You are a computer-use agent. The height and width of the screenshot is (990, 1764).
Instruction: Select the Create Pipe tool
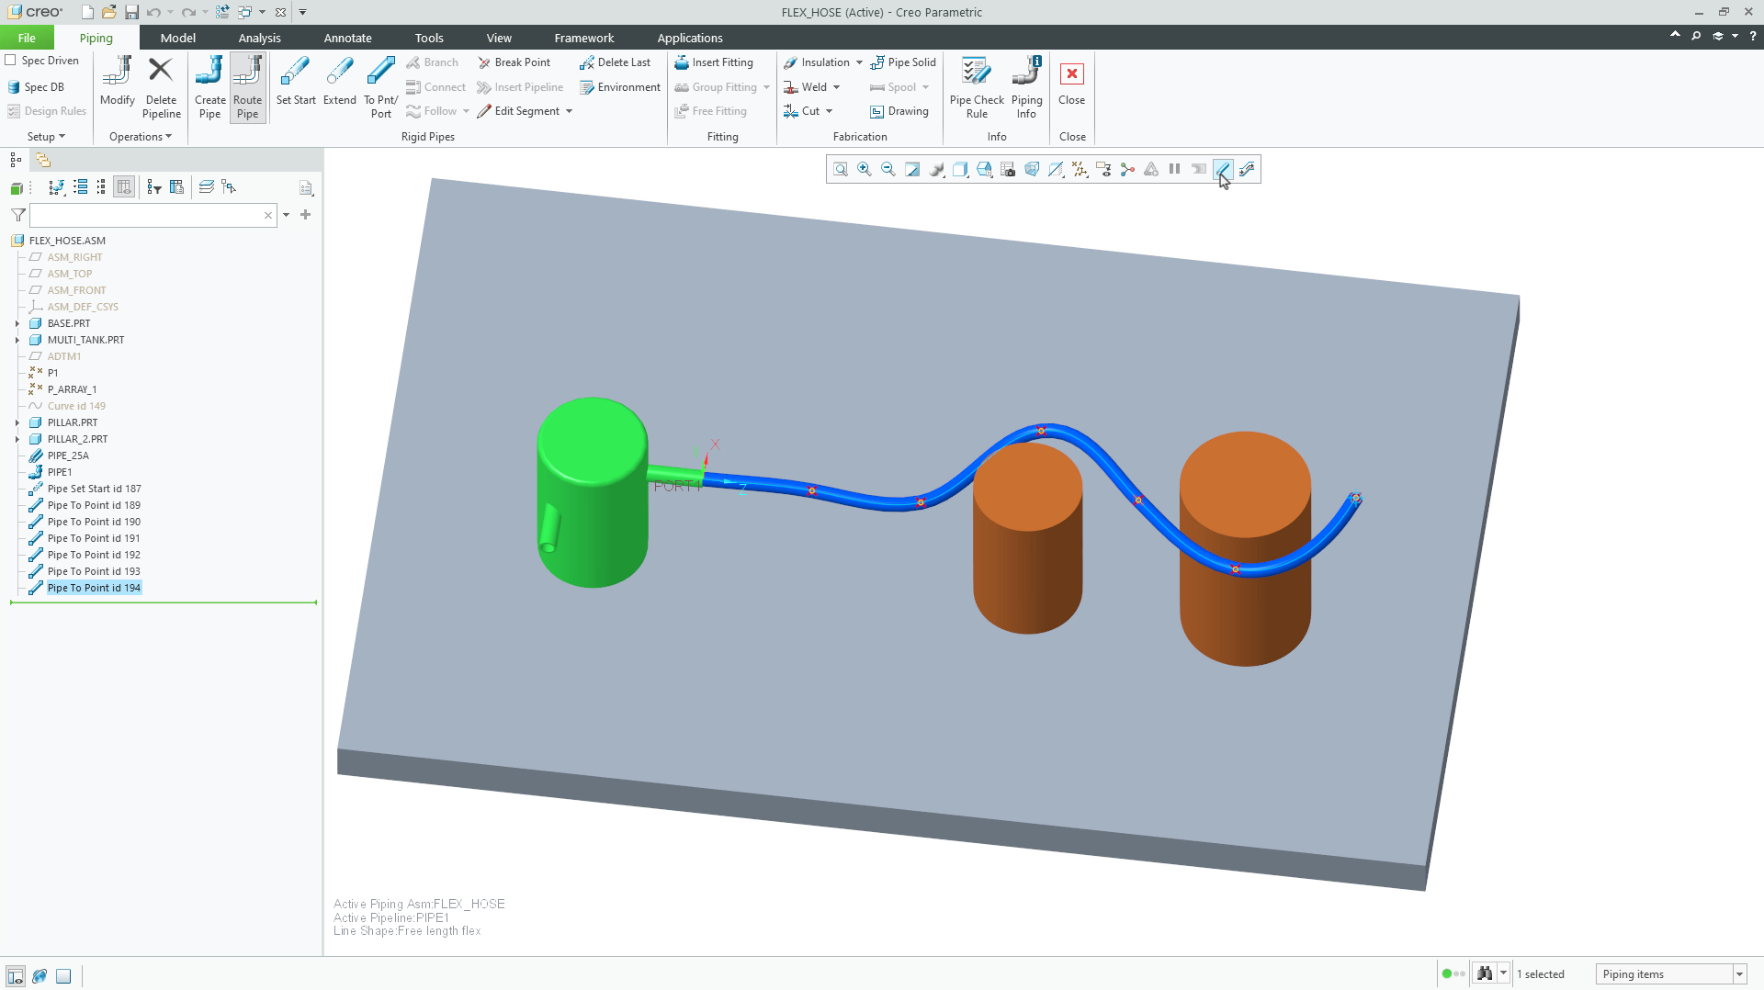pyautogui.click(x=209, y=87)
